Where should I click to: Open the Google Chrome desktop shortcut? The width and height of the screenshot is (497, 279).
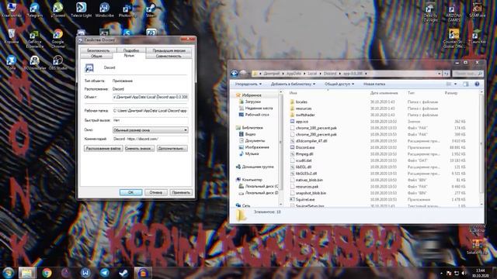(57, 39)
